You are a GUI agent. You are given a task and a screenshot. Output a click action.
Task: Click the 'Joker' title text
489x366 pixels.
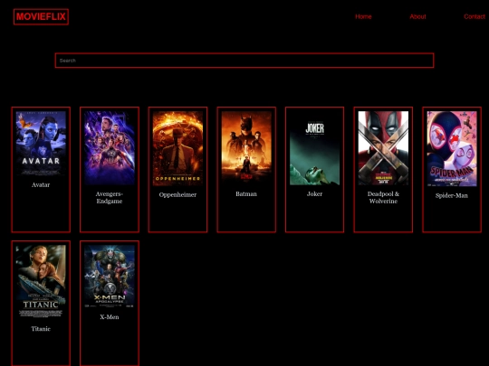pyautogui.click(x=314, y=194)
